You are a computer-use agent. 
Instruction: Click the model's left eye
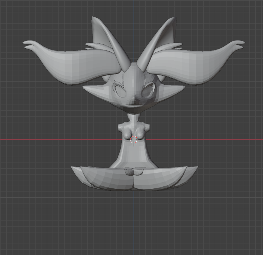[x=120, y=92]
